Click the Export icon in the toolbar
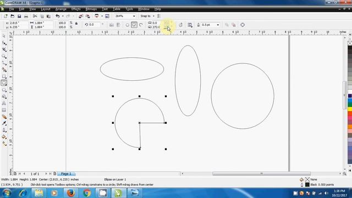This screenshot has height=198, width=352. click(88, 16)
